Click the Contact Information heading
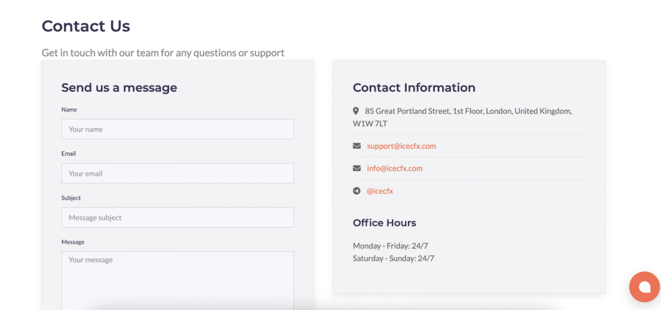Image resolution: width=661 pixels, height=310 pixels. point(414,88)
